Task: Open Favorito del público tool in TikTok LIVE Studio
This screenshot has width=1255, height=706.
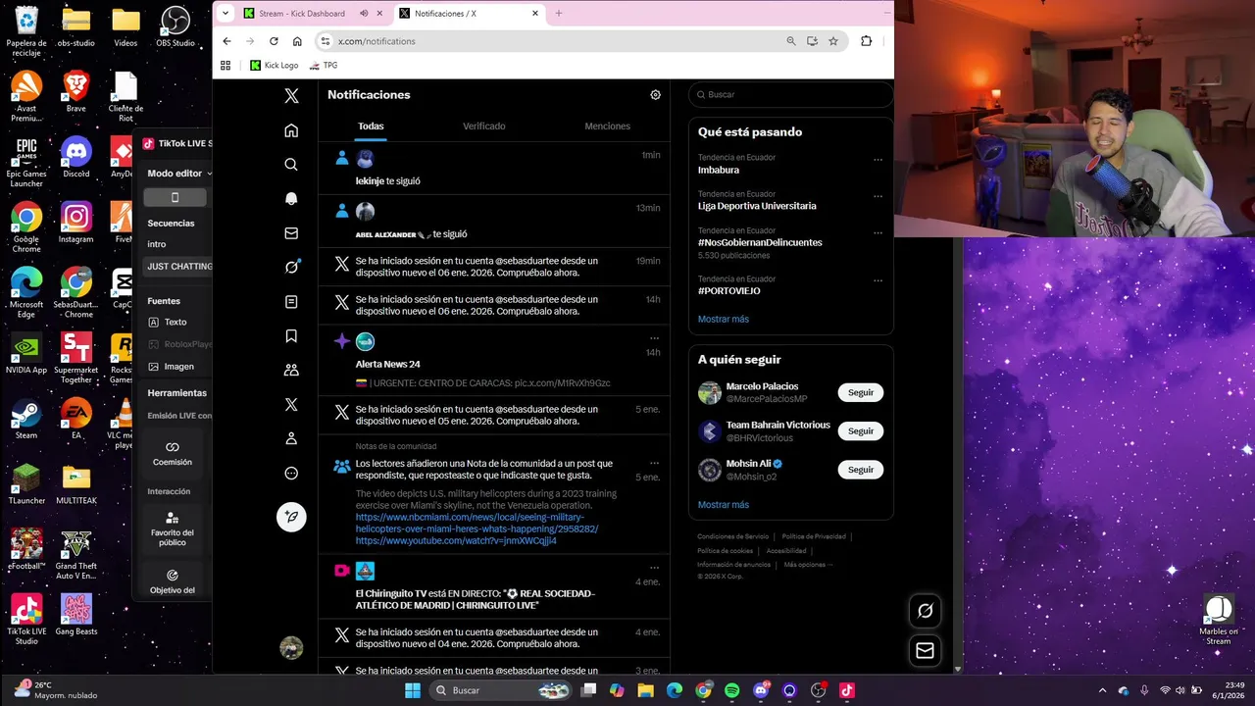Action: point(173,527)
